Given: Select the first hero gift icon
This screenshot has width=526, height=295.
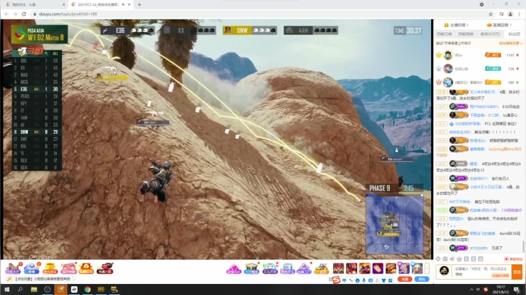Looking at the screenshot, I should coord(338,268).
